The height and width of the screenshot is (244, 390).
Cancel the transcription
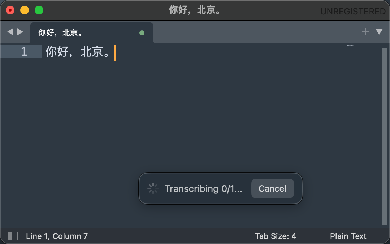[x=272, y=188]
